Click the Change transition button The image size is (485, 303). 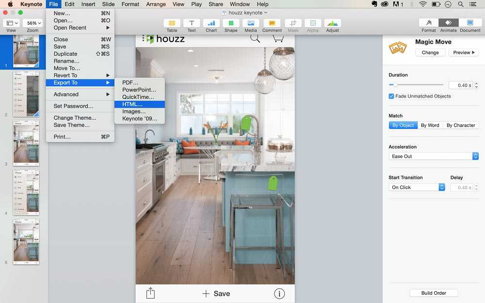pos(430,52)
